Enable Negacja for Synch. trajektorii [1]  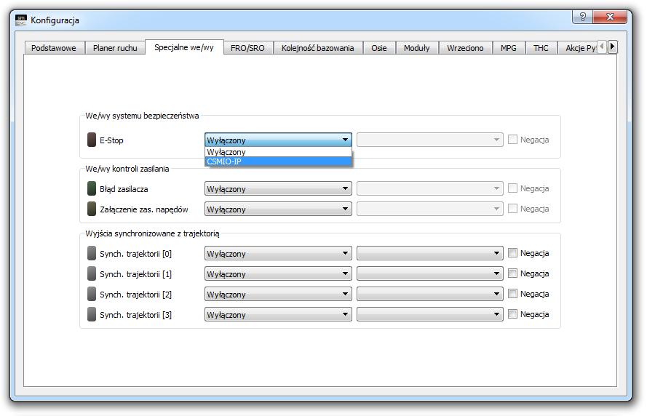pyautogui.click(x=512, y=273)
